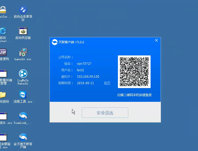Image resolution: width=198 pixels, height=151 pixels.
Task: Click the 扫描二维码手机快速登录 caption
Action: 134,95
